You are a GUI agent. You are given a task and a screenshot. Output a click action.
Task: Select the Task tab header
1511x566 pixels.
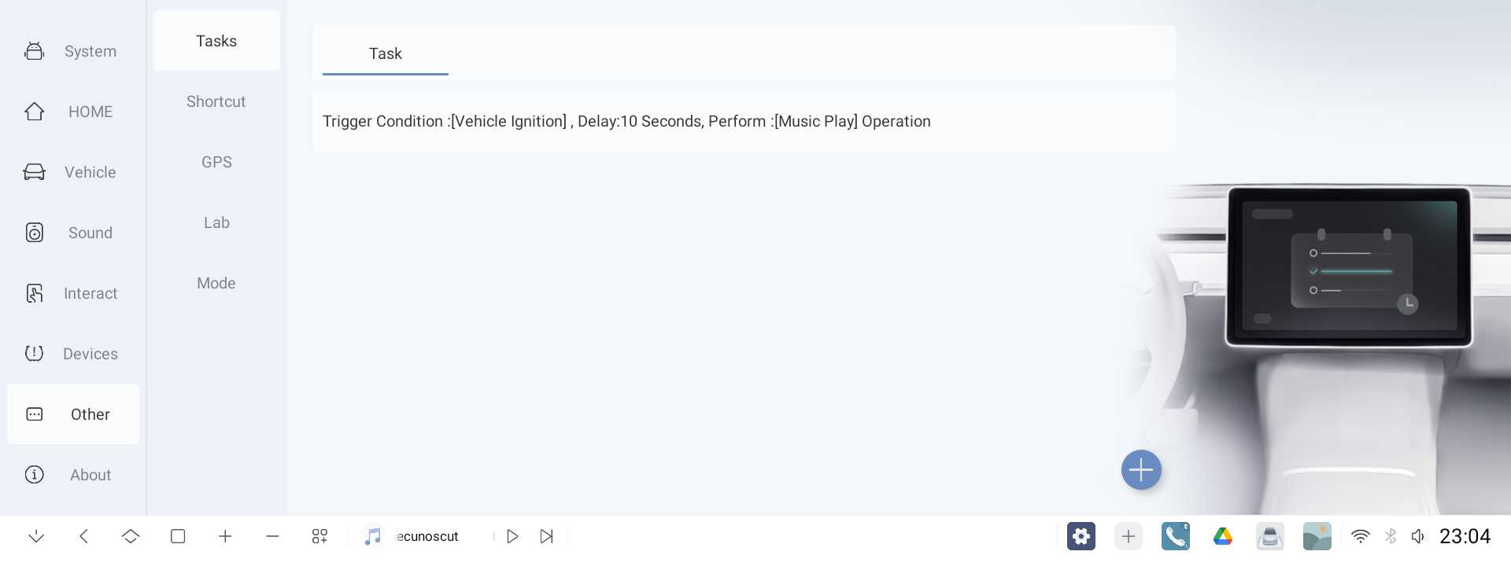tap(386, 53)
